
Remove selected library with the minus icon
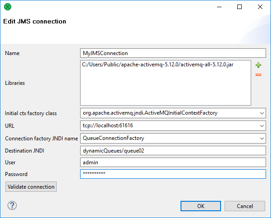click(x=258, y=74)
